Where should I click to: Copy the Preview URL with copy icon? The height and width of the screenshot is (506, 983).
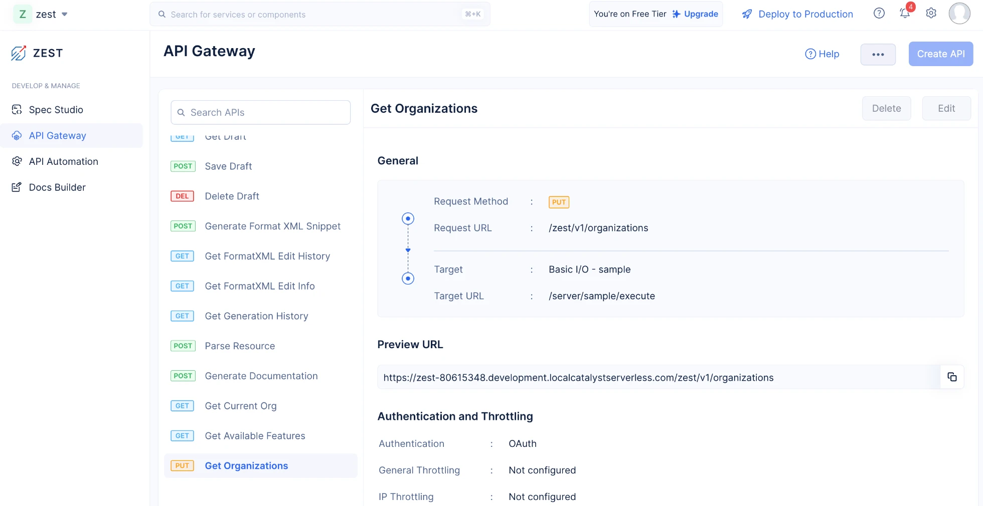952,377
